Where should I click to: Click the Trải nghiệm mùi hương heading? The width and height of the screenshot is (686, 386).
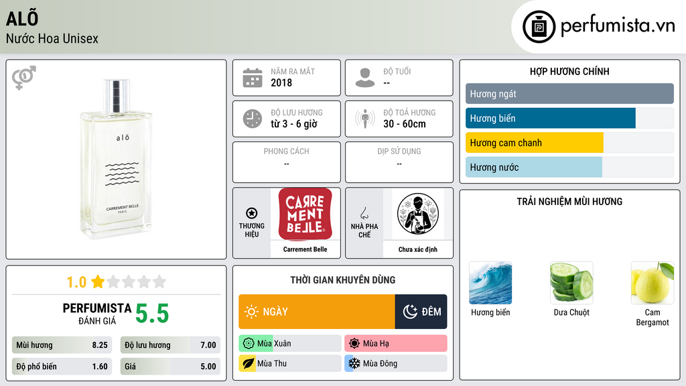coord(569,202)
